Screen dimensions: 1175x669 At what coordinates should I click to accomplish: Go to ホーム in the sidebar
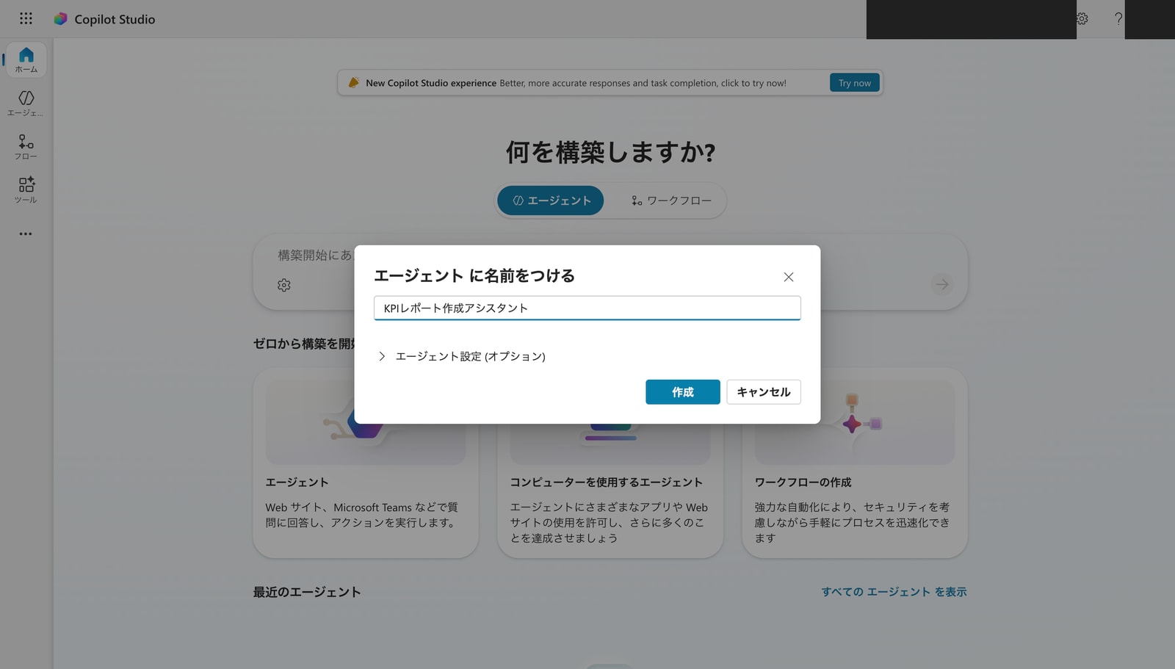click(x=26, y=60)
